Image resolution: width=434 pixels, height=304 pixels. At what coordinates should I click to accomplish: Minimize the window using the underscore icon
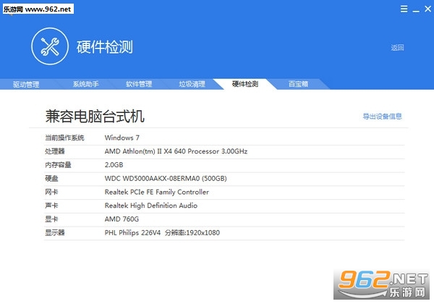[x=416, y=11]
